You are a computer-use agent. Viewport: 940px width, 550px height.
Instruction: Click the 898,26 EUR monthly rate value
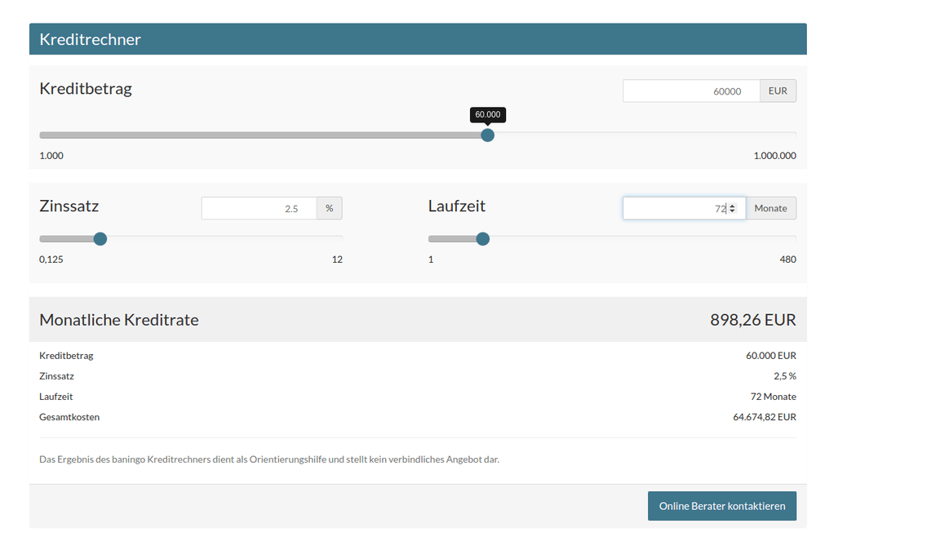pos(752,320)
